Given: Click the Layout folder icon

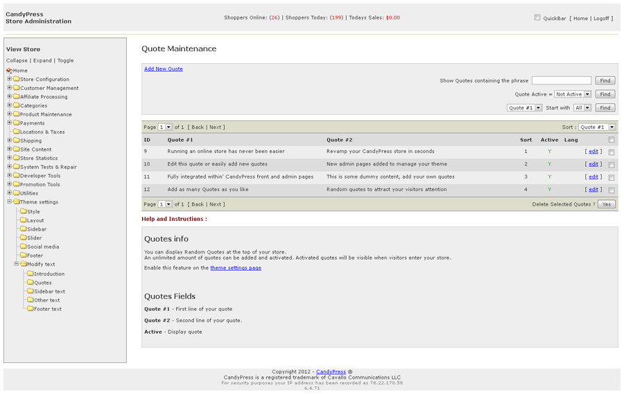Looking at the screenshot, I should click(x=24, y=220).
